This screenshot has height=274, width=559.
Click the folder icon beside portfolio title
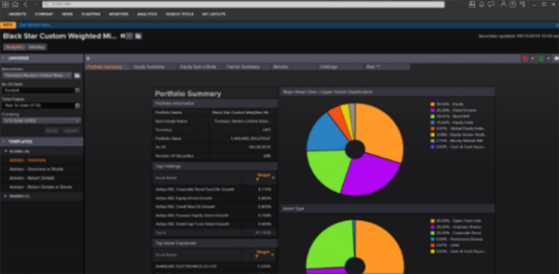[x=139, y=36]
